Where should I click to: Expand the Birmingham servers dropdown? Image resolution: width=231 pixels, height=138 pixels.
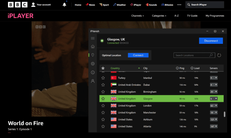coord(214,92)
